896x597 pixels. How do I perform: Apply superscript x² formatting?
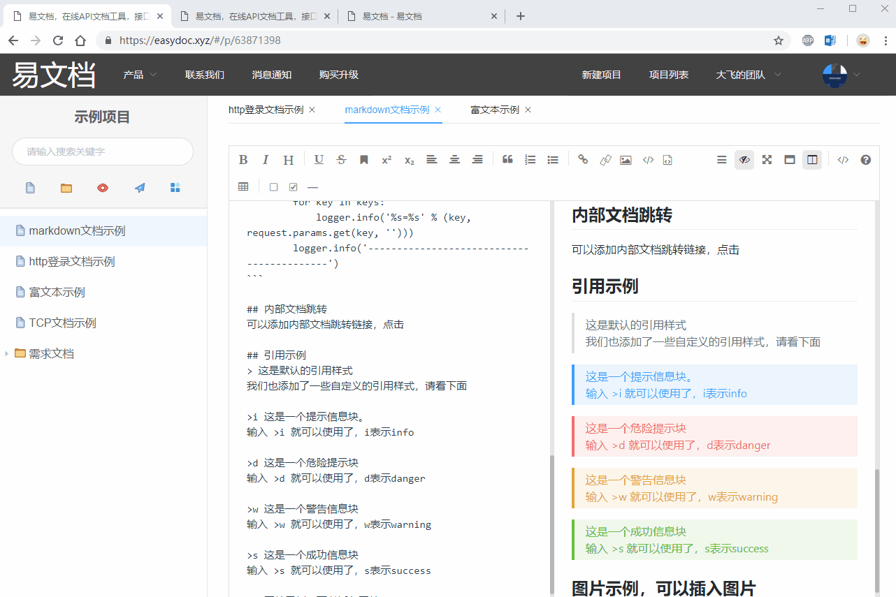(x=386, y=160)
